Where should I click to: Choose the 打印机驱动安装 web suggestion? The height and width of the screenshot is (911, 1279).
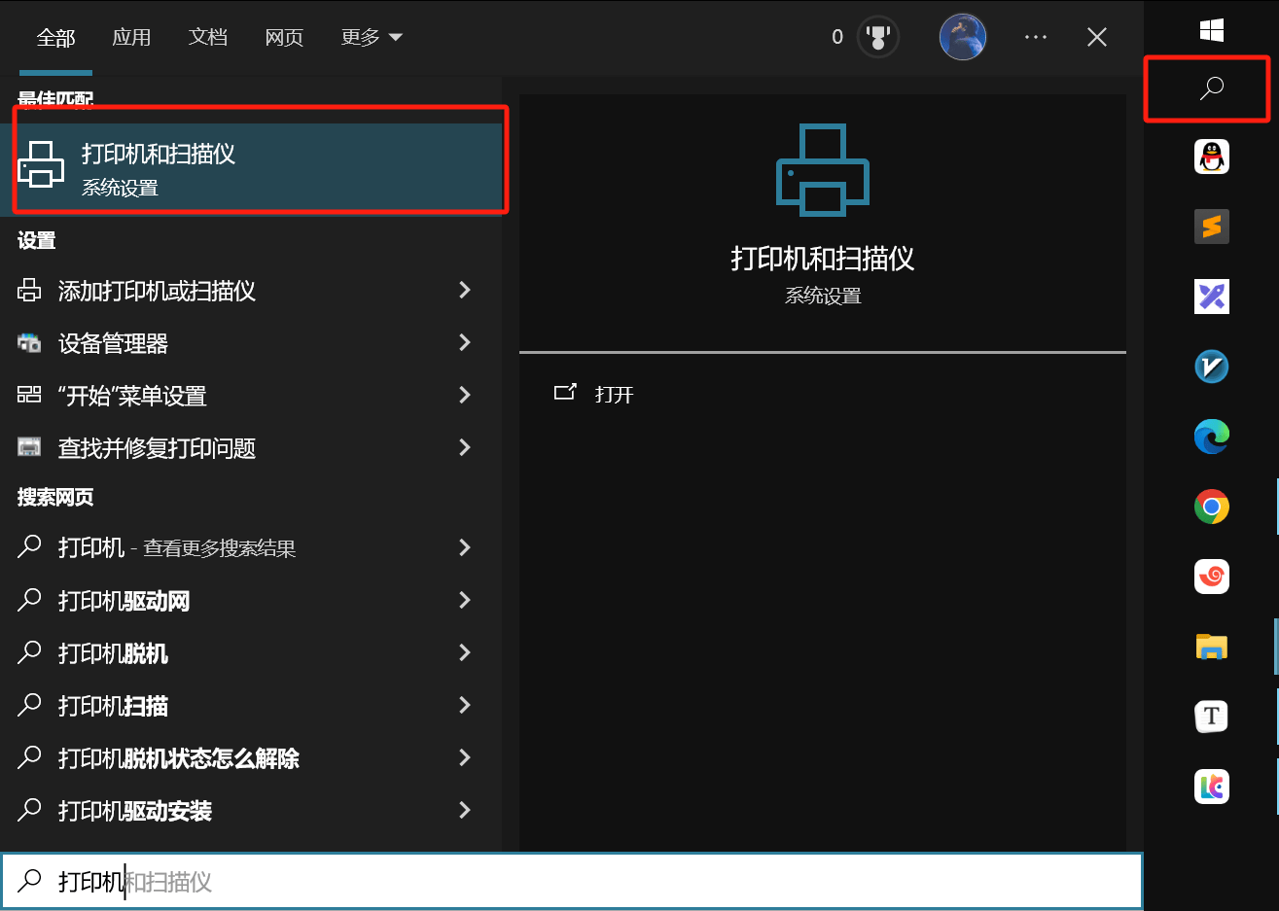(x=251, y=810)
